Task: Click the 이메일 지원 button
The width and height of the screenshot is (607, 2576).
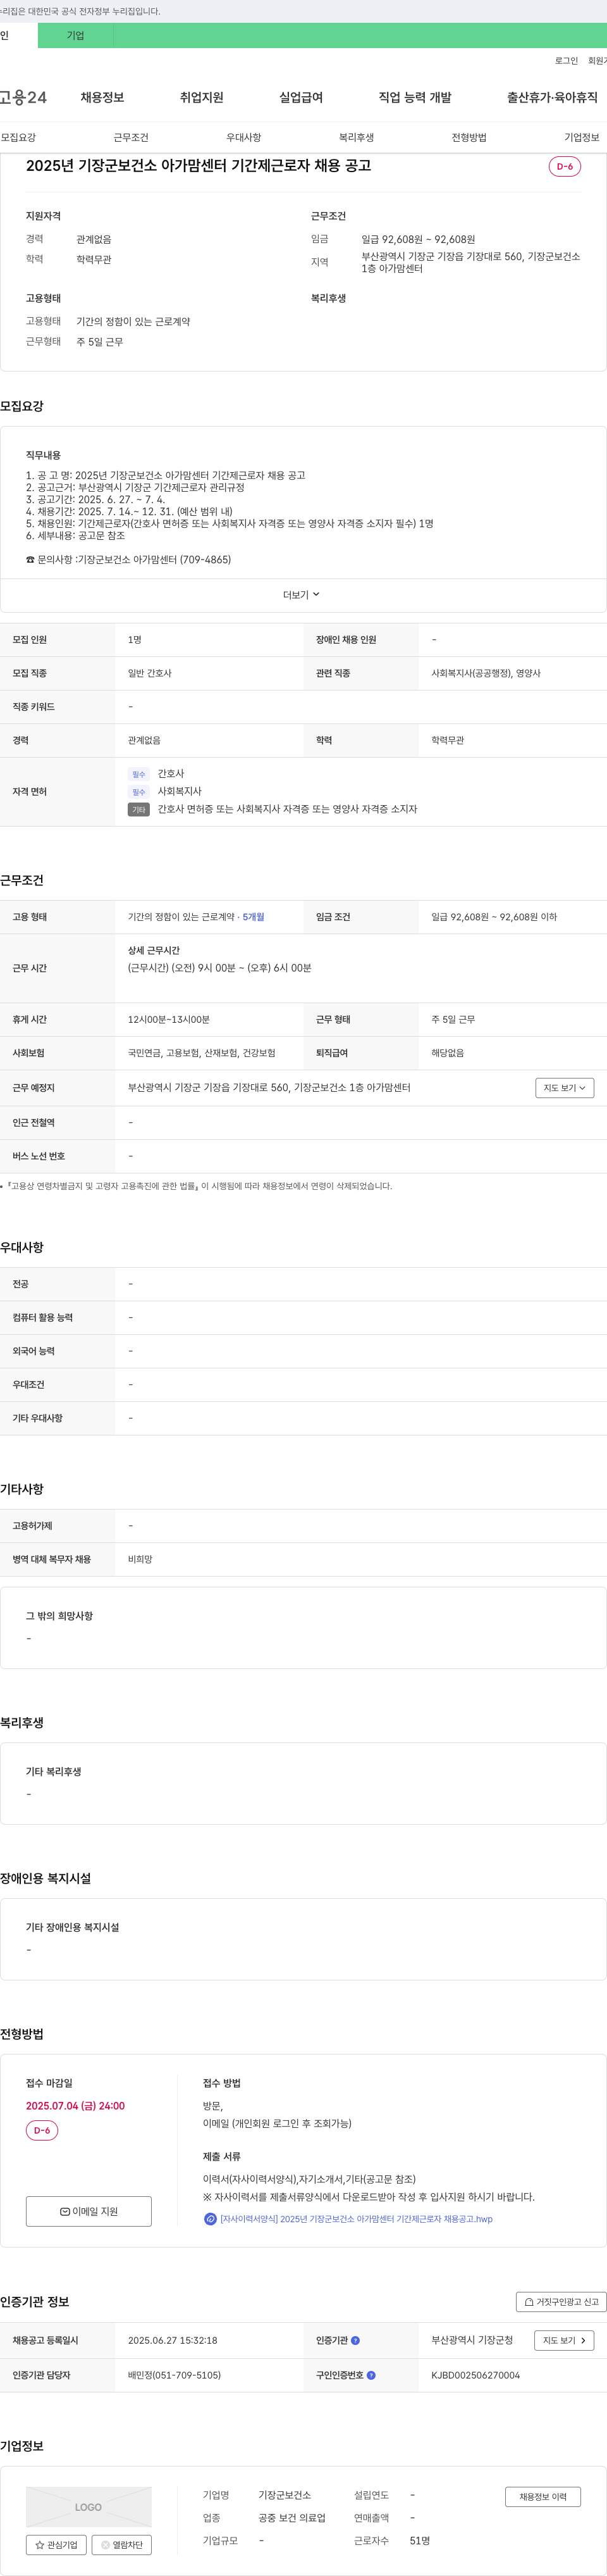Action: [x=89, y=2211]
